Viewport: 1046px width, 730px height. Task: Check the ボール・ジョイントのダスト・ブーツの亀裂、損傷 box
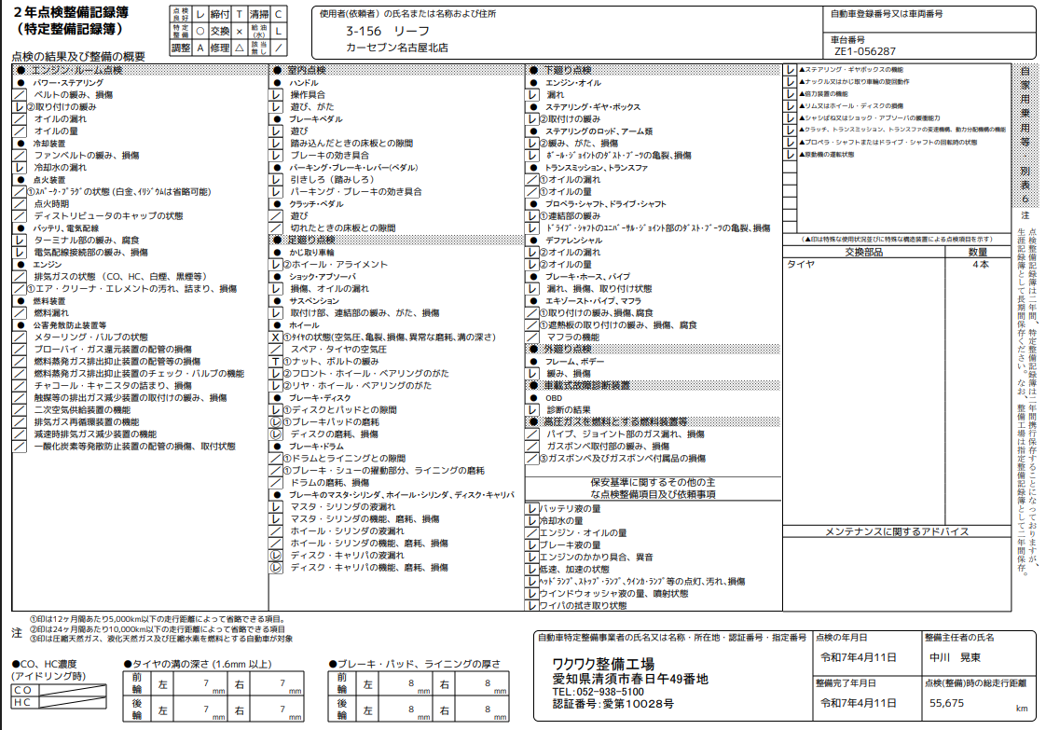(532, 156)
